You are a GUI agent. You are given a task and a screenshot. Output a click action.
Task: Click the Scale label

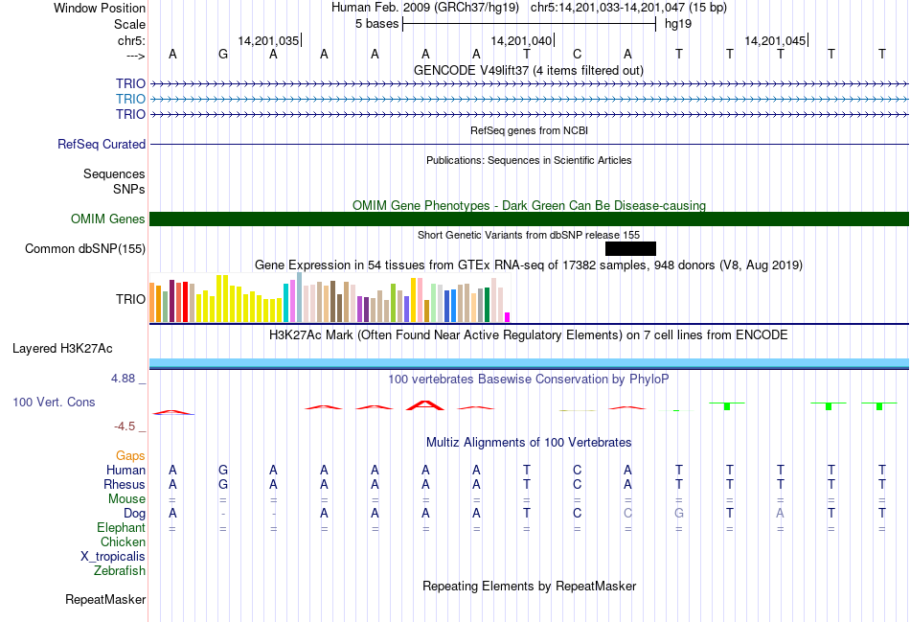point(130,24)
